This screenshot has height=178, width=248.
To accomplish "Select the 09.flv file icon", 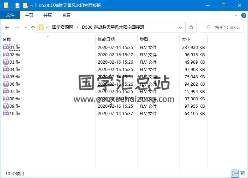I will click(6, 106).
